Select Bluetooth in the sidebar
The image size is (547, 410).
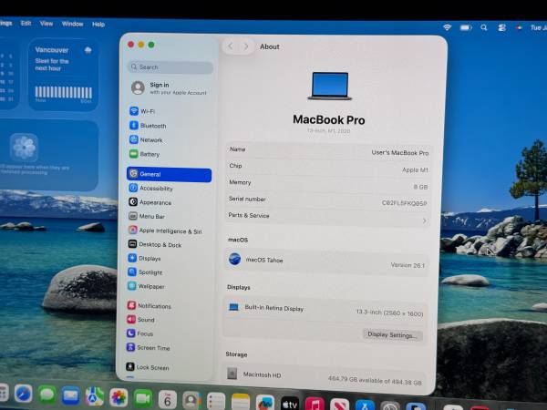(x=152, y=126)
